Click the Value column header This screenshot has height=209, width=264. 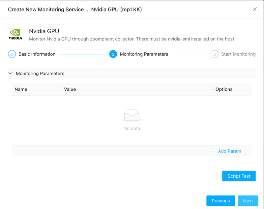click(70, 89)
